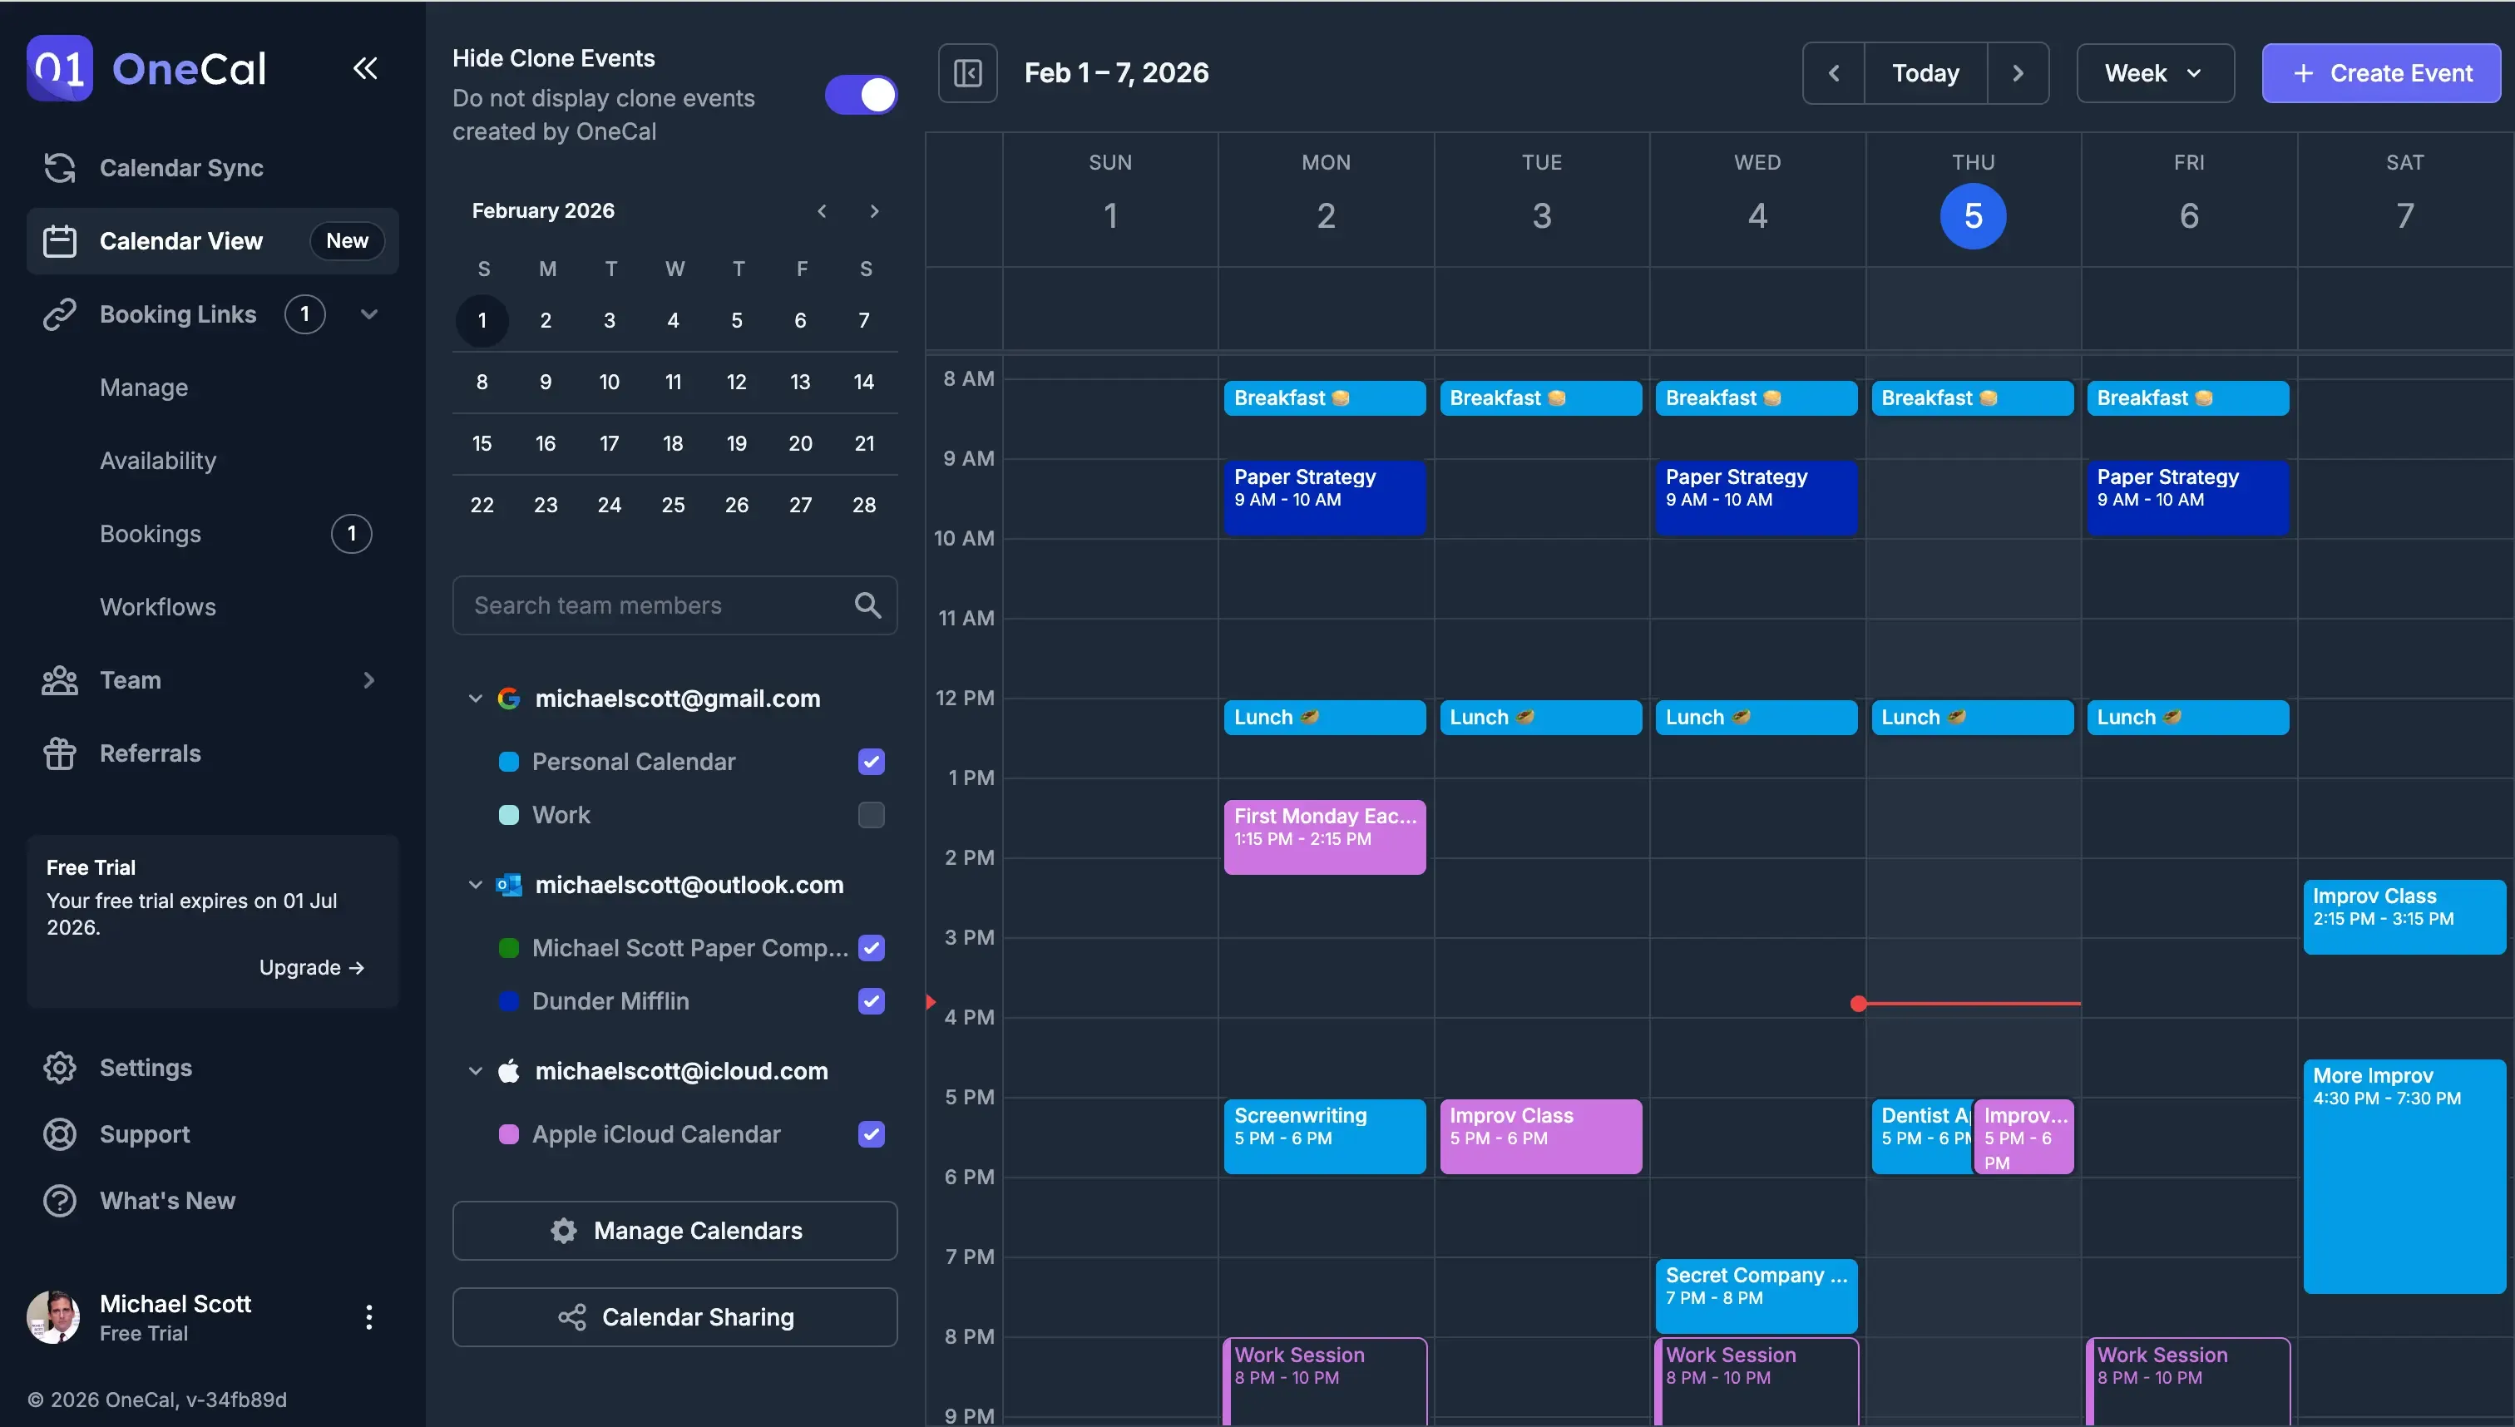Open Settings via the gear icon
Image resolution: width=2515 pixels, height=1427 pixels.
click(59, 1067)
